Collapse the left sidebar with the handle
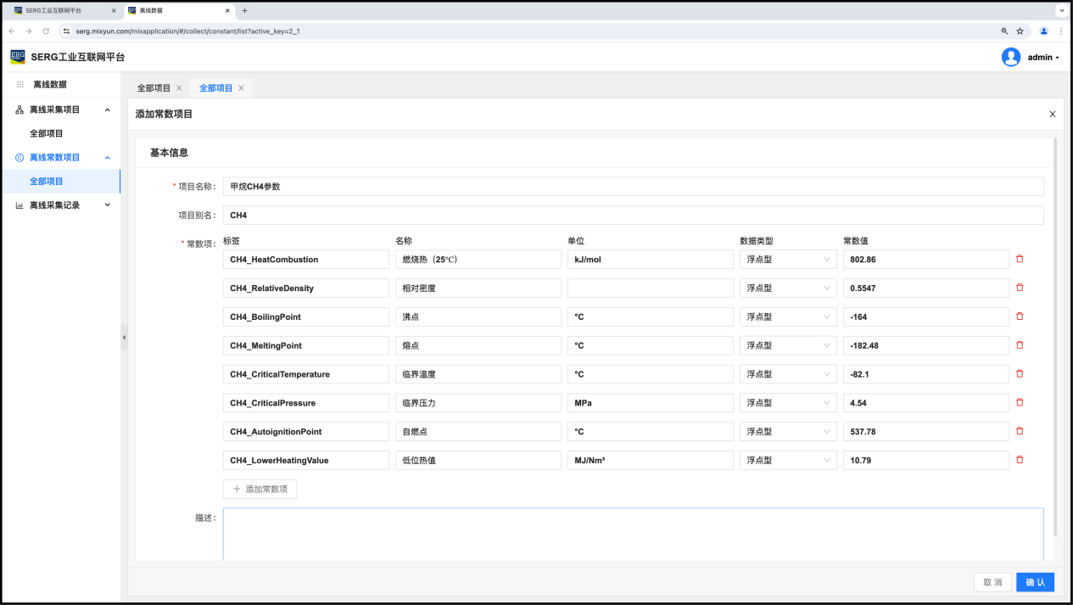1073x605 pixels. (124, 338)
